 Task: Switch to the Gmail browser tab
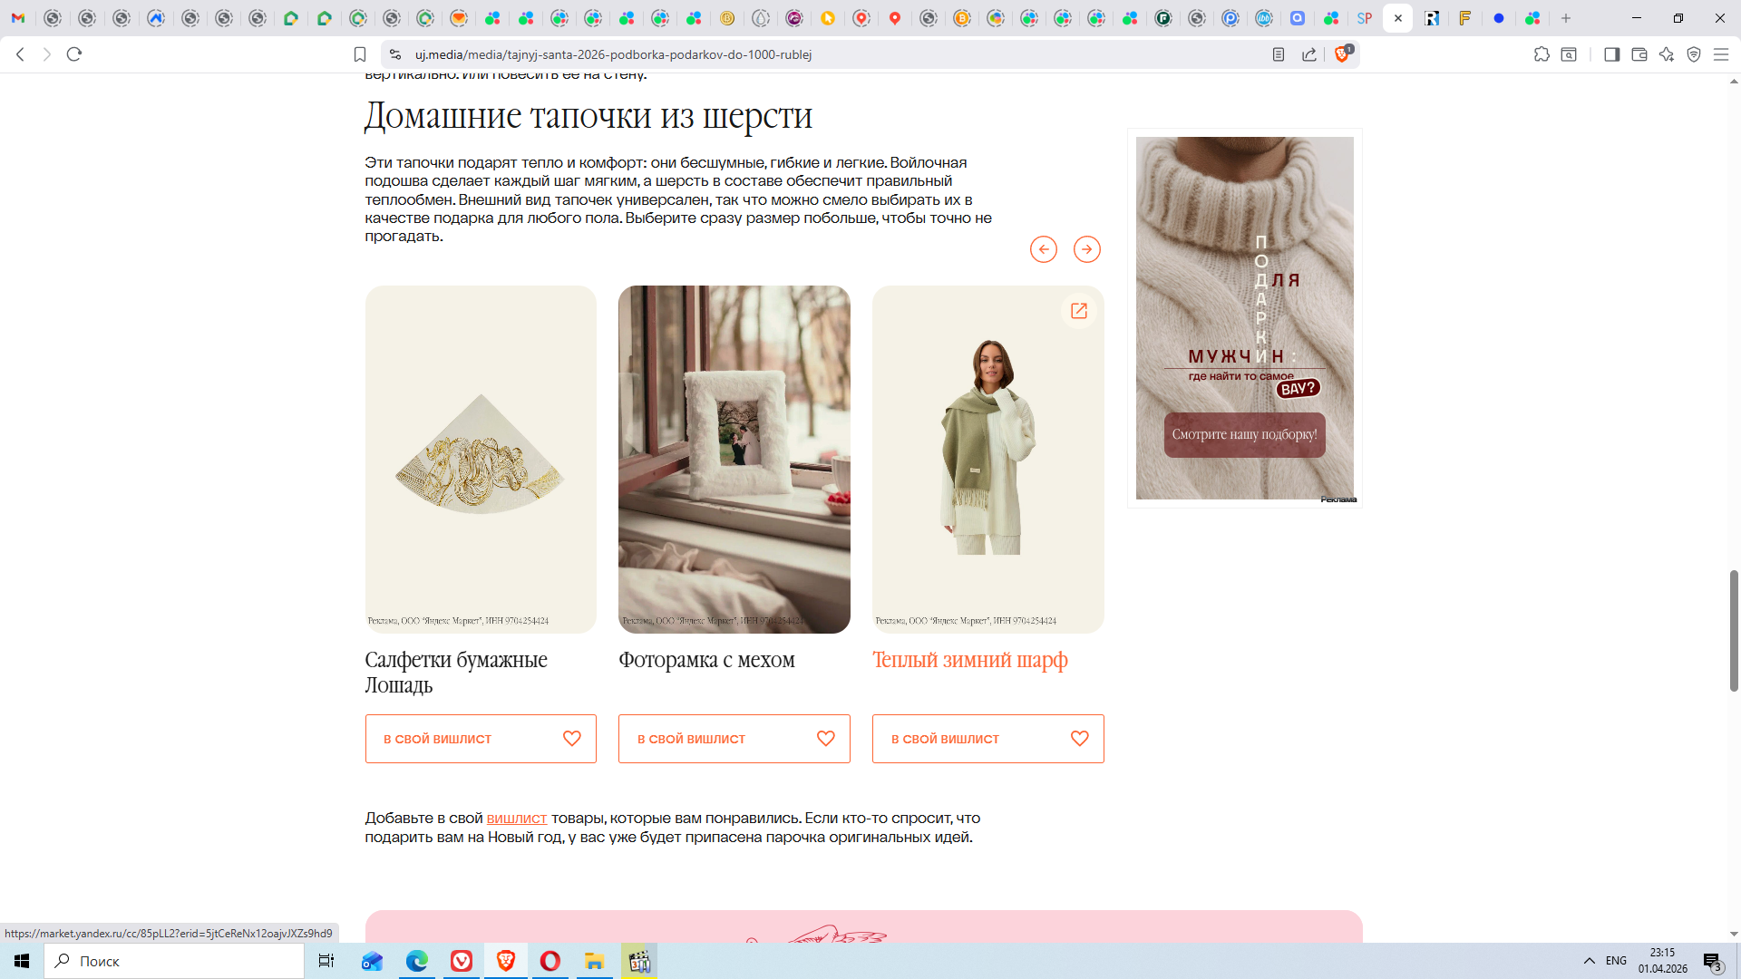click(18, 18)
